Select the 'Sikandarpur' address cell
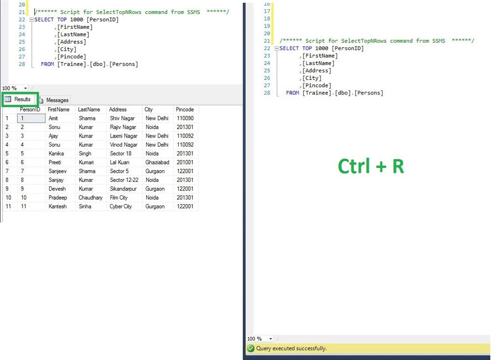 pyautogui.click(x=124, y=189)
